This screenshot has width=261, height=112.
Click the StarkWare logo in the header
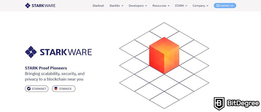[x=40, y=6]
